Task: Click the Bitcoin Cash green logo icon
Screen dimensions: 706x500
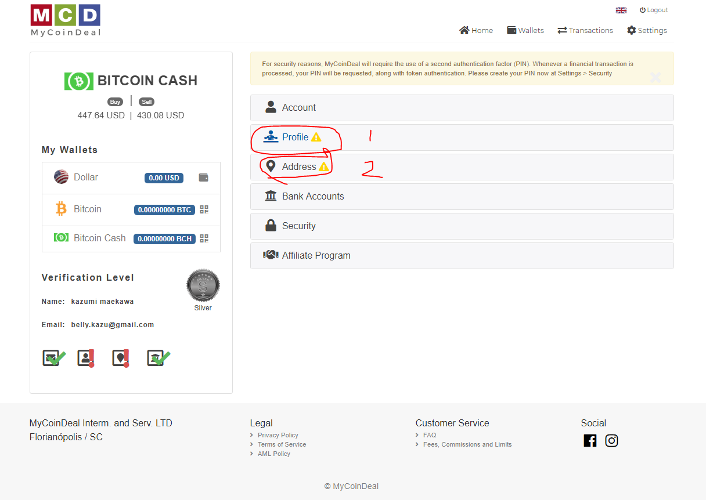Action: (79, 81)
